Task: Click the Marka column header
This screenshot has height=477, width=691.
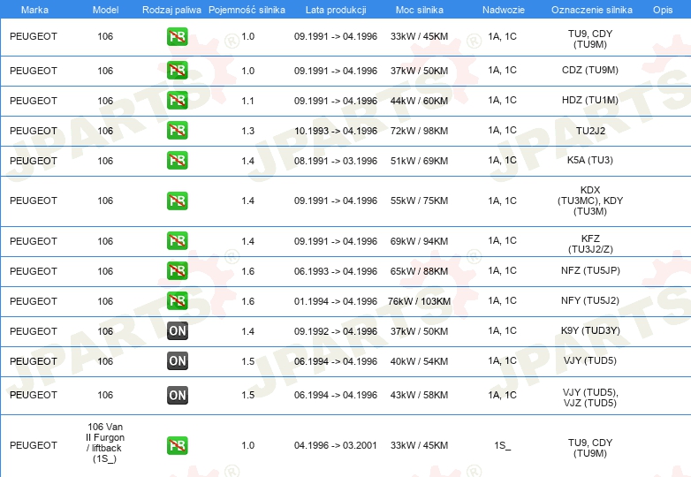Action: [x=34, y=10]
